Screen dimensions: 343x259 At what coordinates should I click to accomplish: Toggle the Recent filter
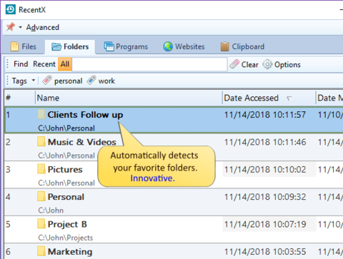point(44,64)
